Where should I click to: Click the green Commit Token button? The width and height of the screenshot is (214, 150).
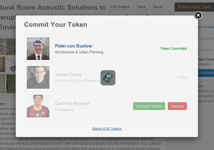(x=149, y=106)
